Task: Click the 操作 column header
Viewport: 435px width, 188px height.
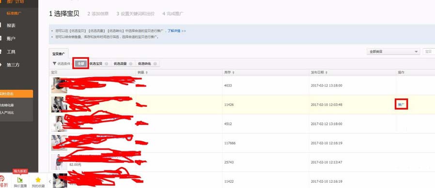Action: [x=401, y=72]
